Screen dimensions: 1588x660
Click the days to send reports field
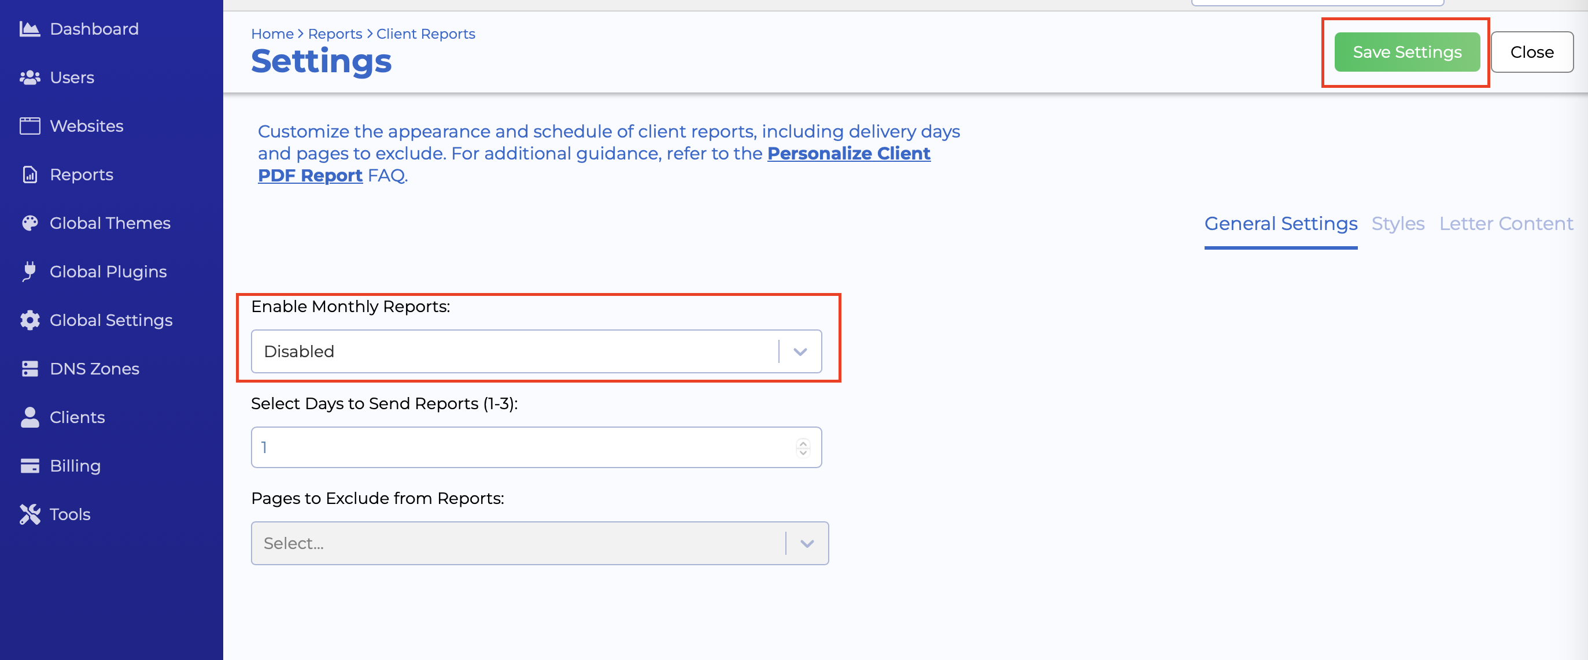pos(493,447)
